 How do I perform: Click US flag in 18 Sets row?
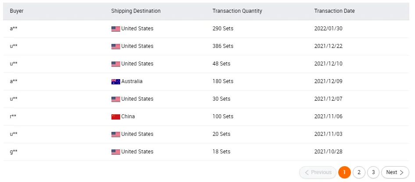pos(115,152)
